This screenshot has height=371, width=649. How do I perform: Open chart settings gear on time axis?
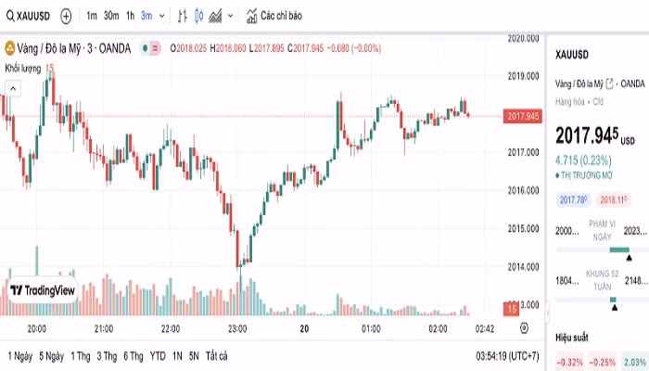pos(524,327)
